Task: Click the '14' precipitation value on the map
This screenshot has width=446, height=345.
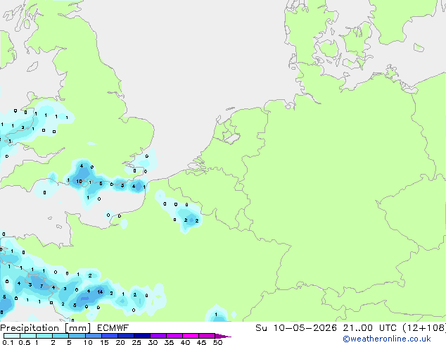Action: [x=100, y=291]
